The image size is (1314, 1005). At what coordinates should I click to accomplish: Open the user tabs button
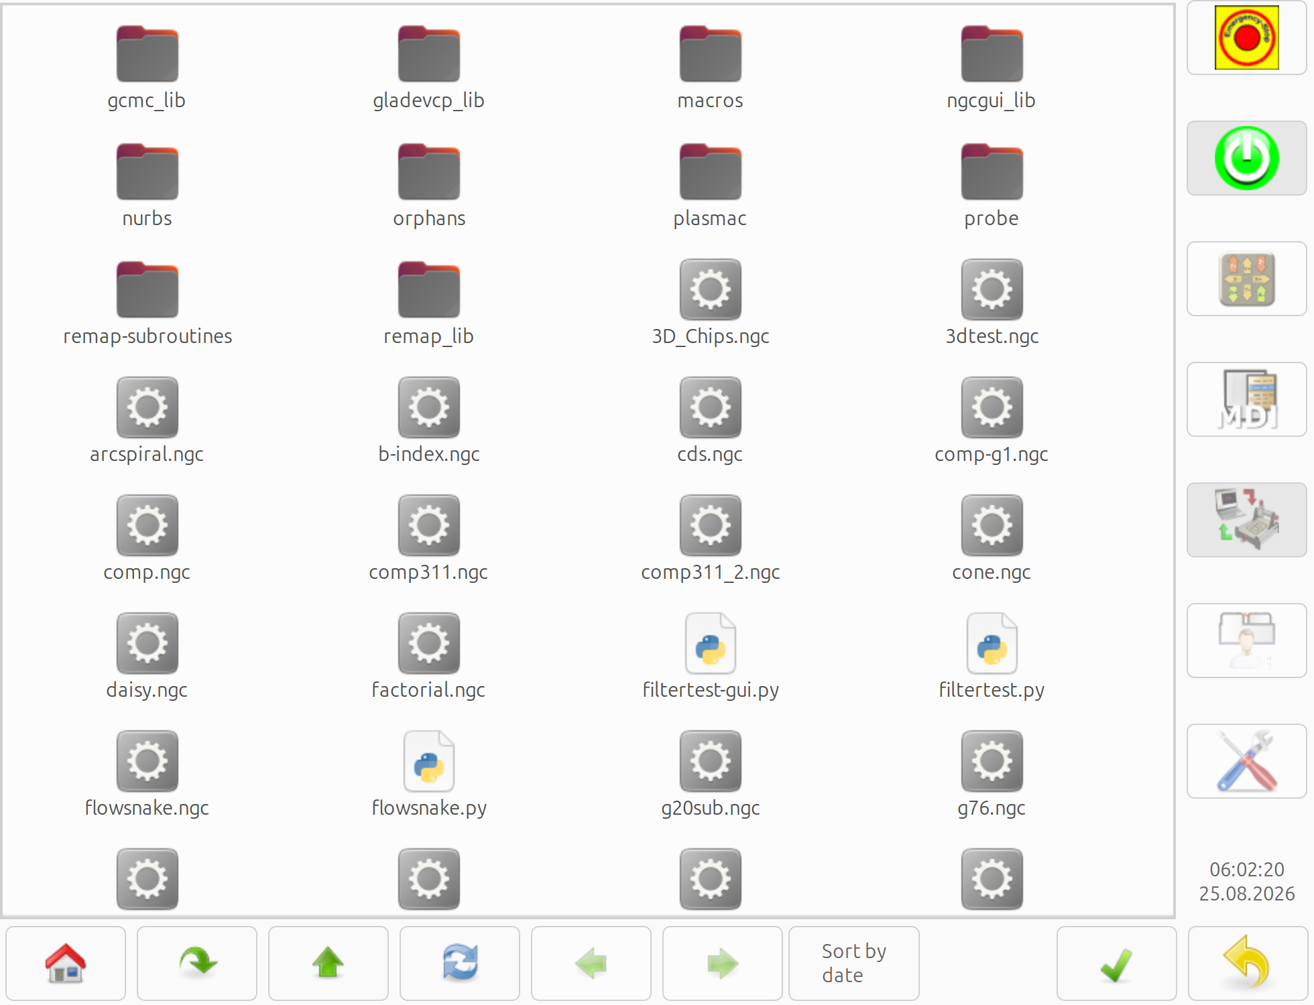pyautogui.click(x=1246, y=641)
